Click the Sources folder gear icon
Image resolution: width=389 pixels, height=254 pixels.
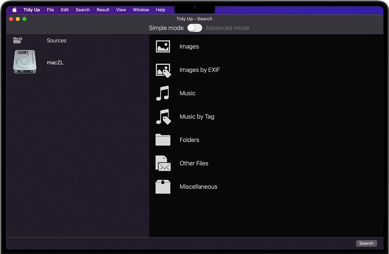(18, 40)
